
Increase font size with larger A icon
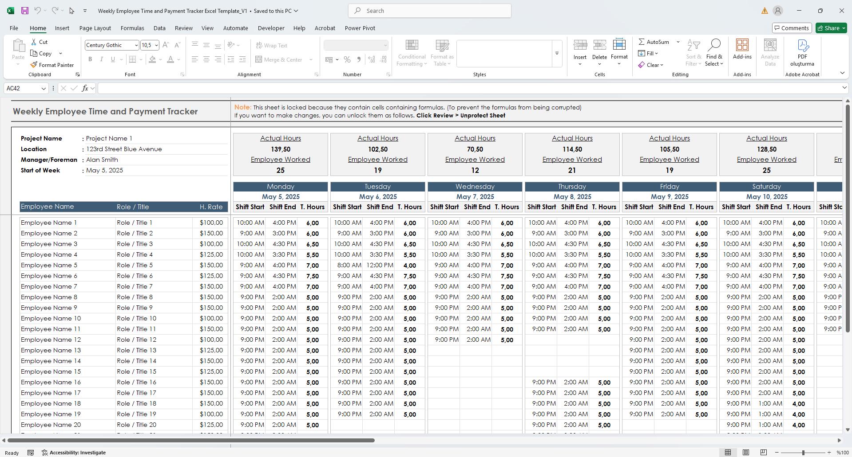pyautogui.click(x=166, y=45)
